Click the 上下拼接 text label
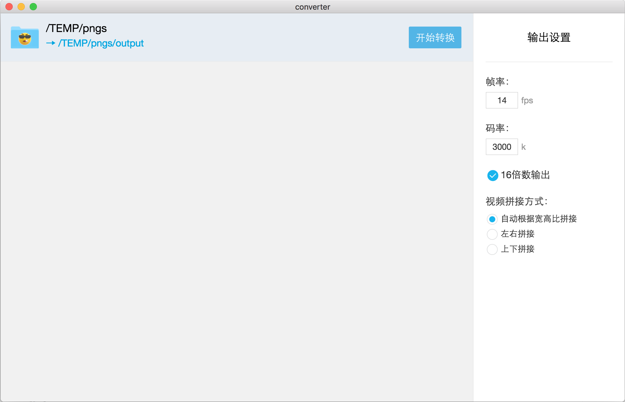 518,249
